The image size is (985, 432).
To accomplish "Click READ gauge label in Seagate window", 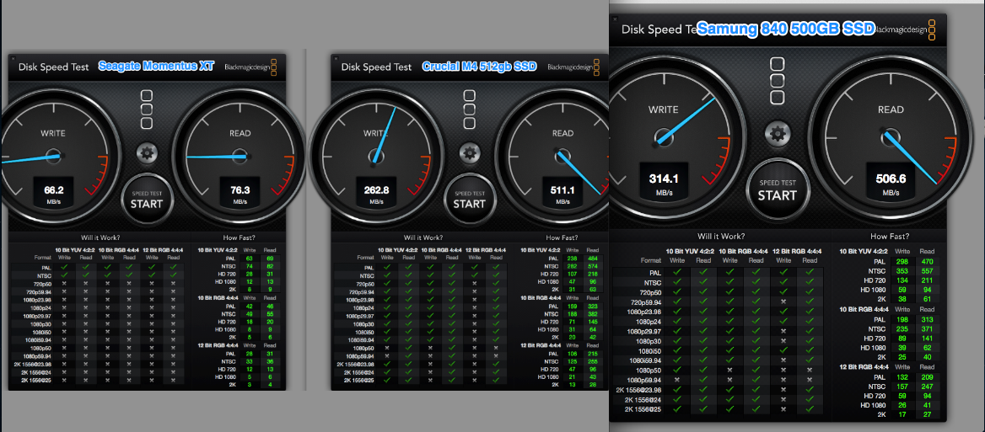I will pyautogui.click(x=240, y=133).
